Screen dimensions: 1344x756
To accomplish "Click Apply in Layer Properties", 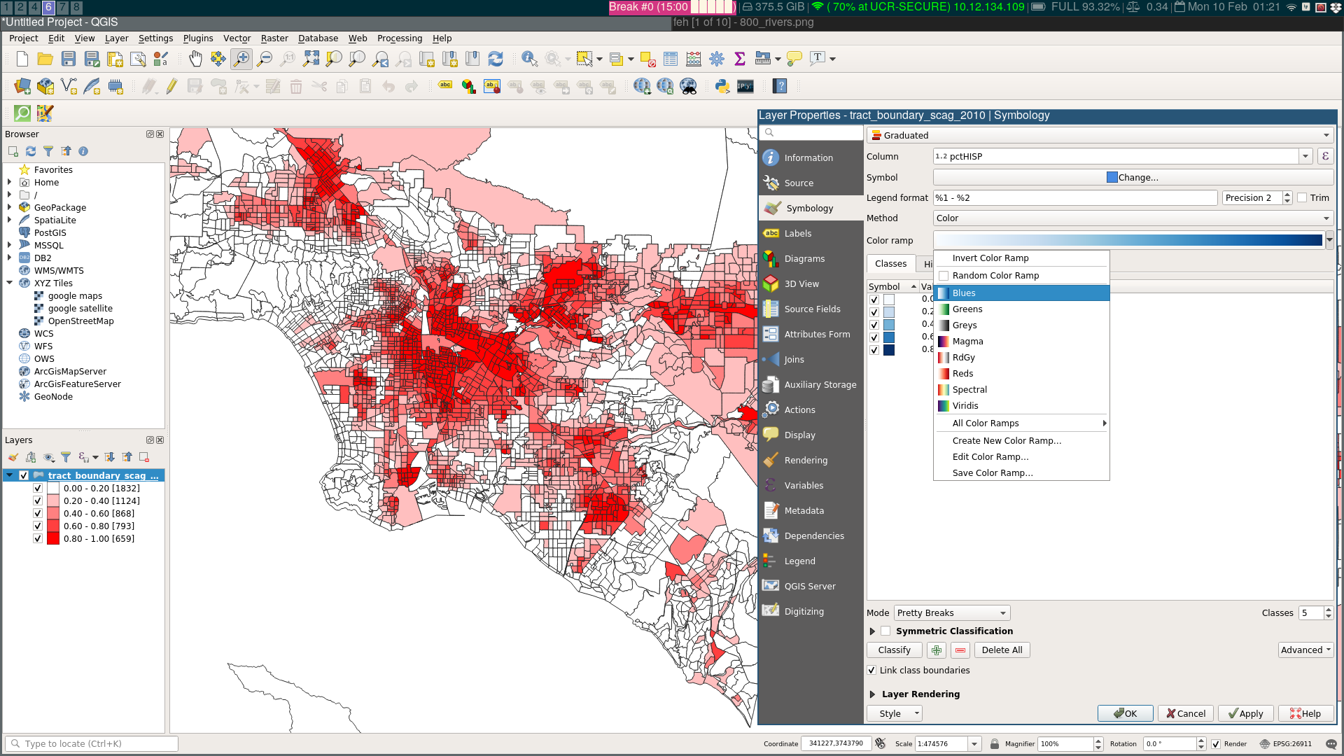I will pyautogui.click(x=1245, y=713).
